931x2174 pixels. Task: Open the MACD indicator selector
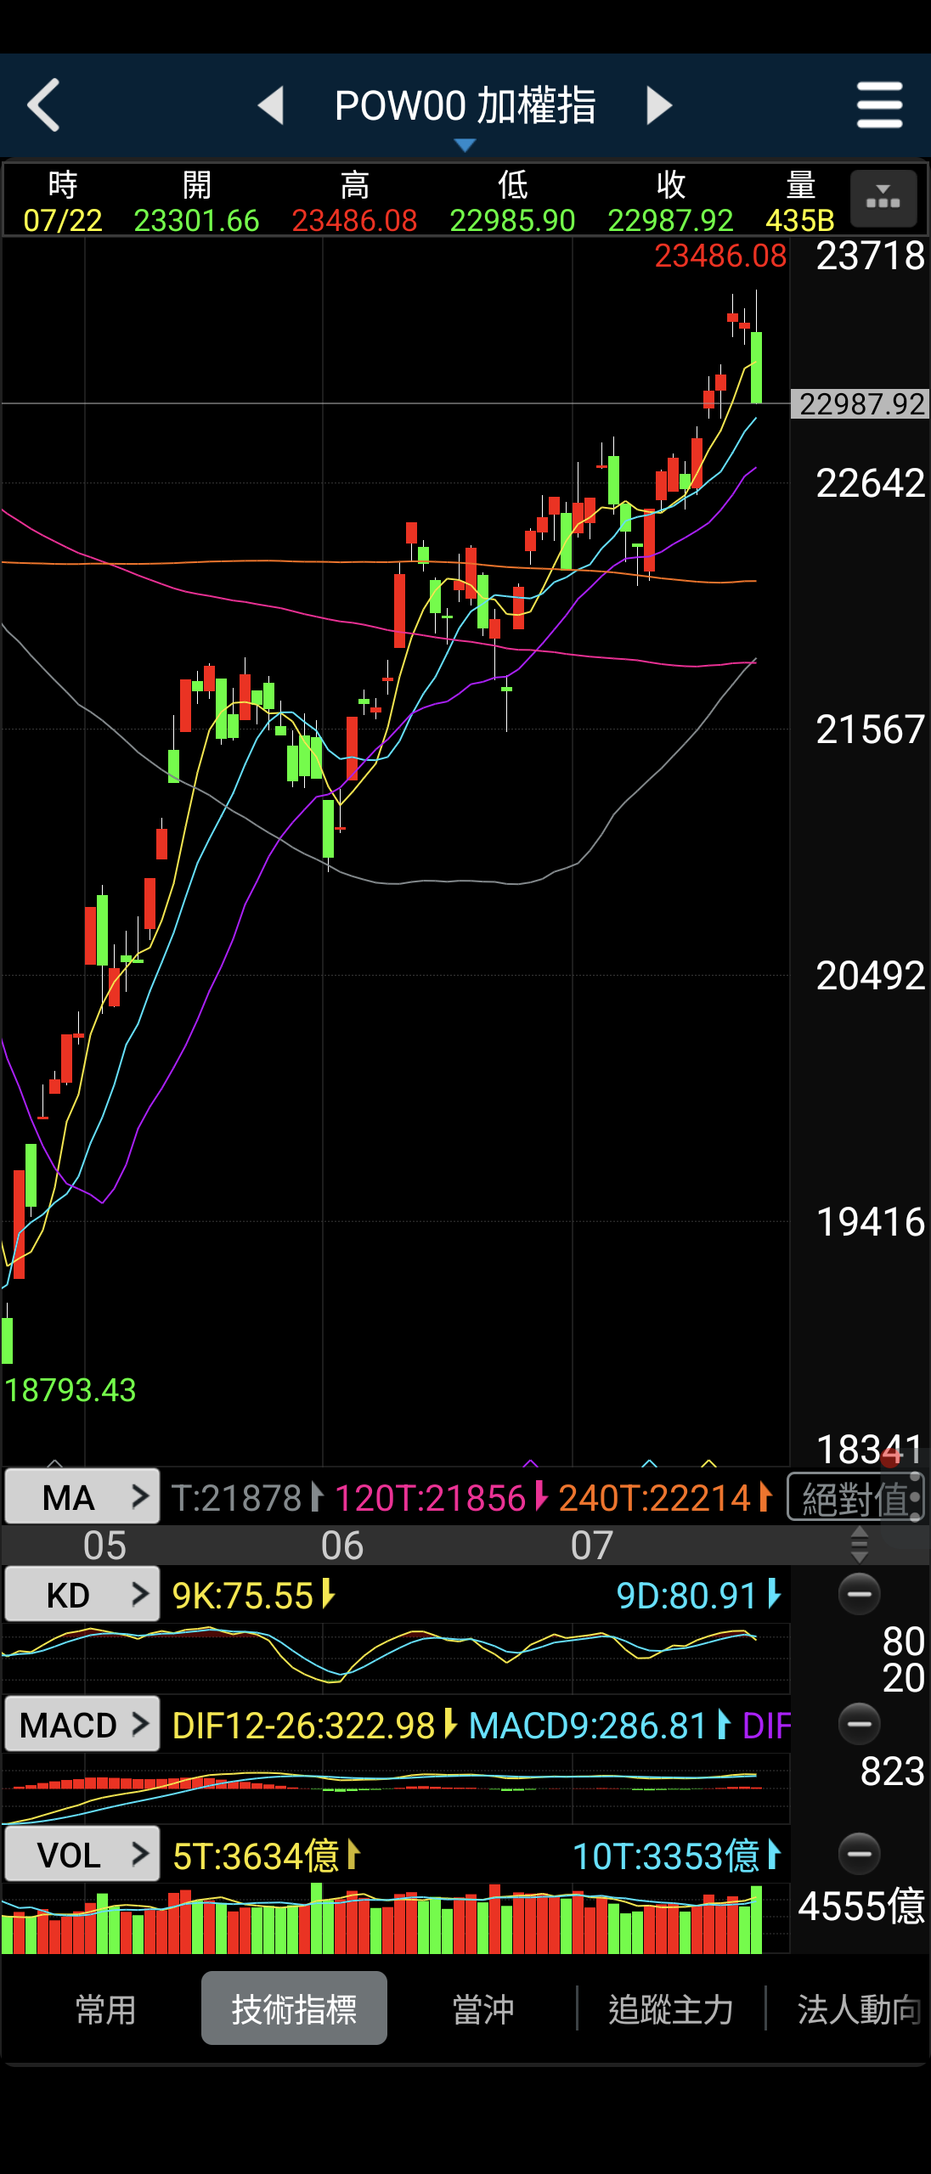coord(82,1725)
